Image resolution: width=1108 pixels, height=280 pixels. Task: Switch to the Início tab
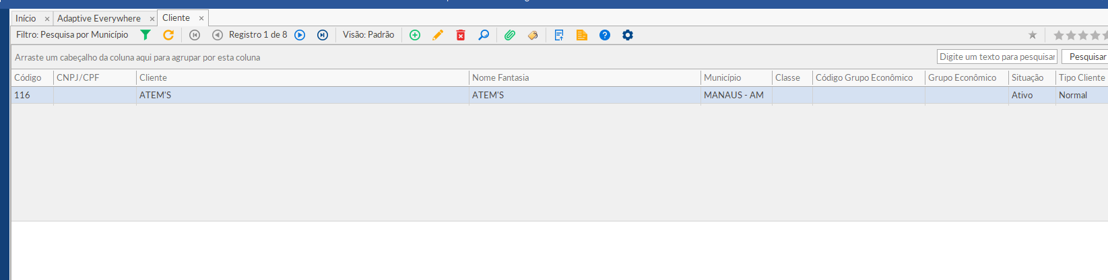pos(26,18)
